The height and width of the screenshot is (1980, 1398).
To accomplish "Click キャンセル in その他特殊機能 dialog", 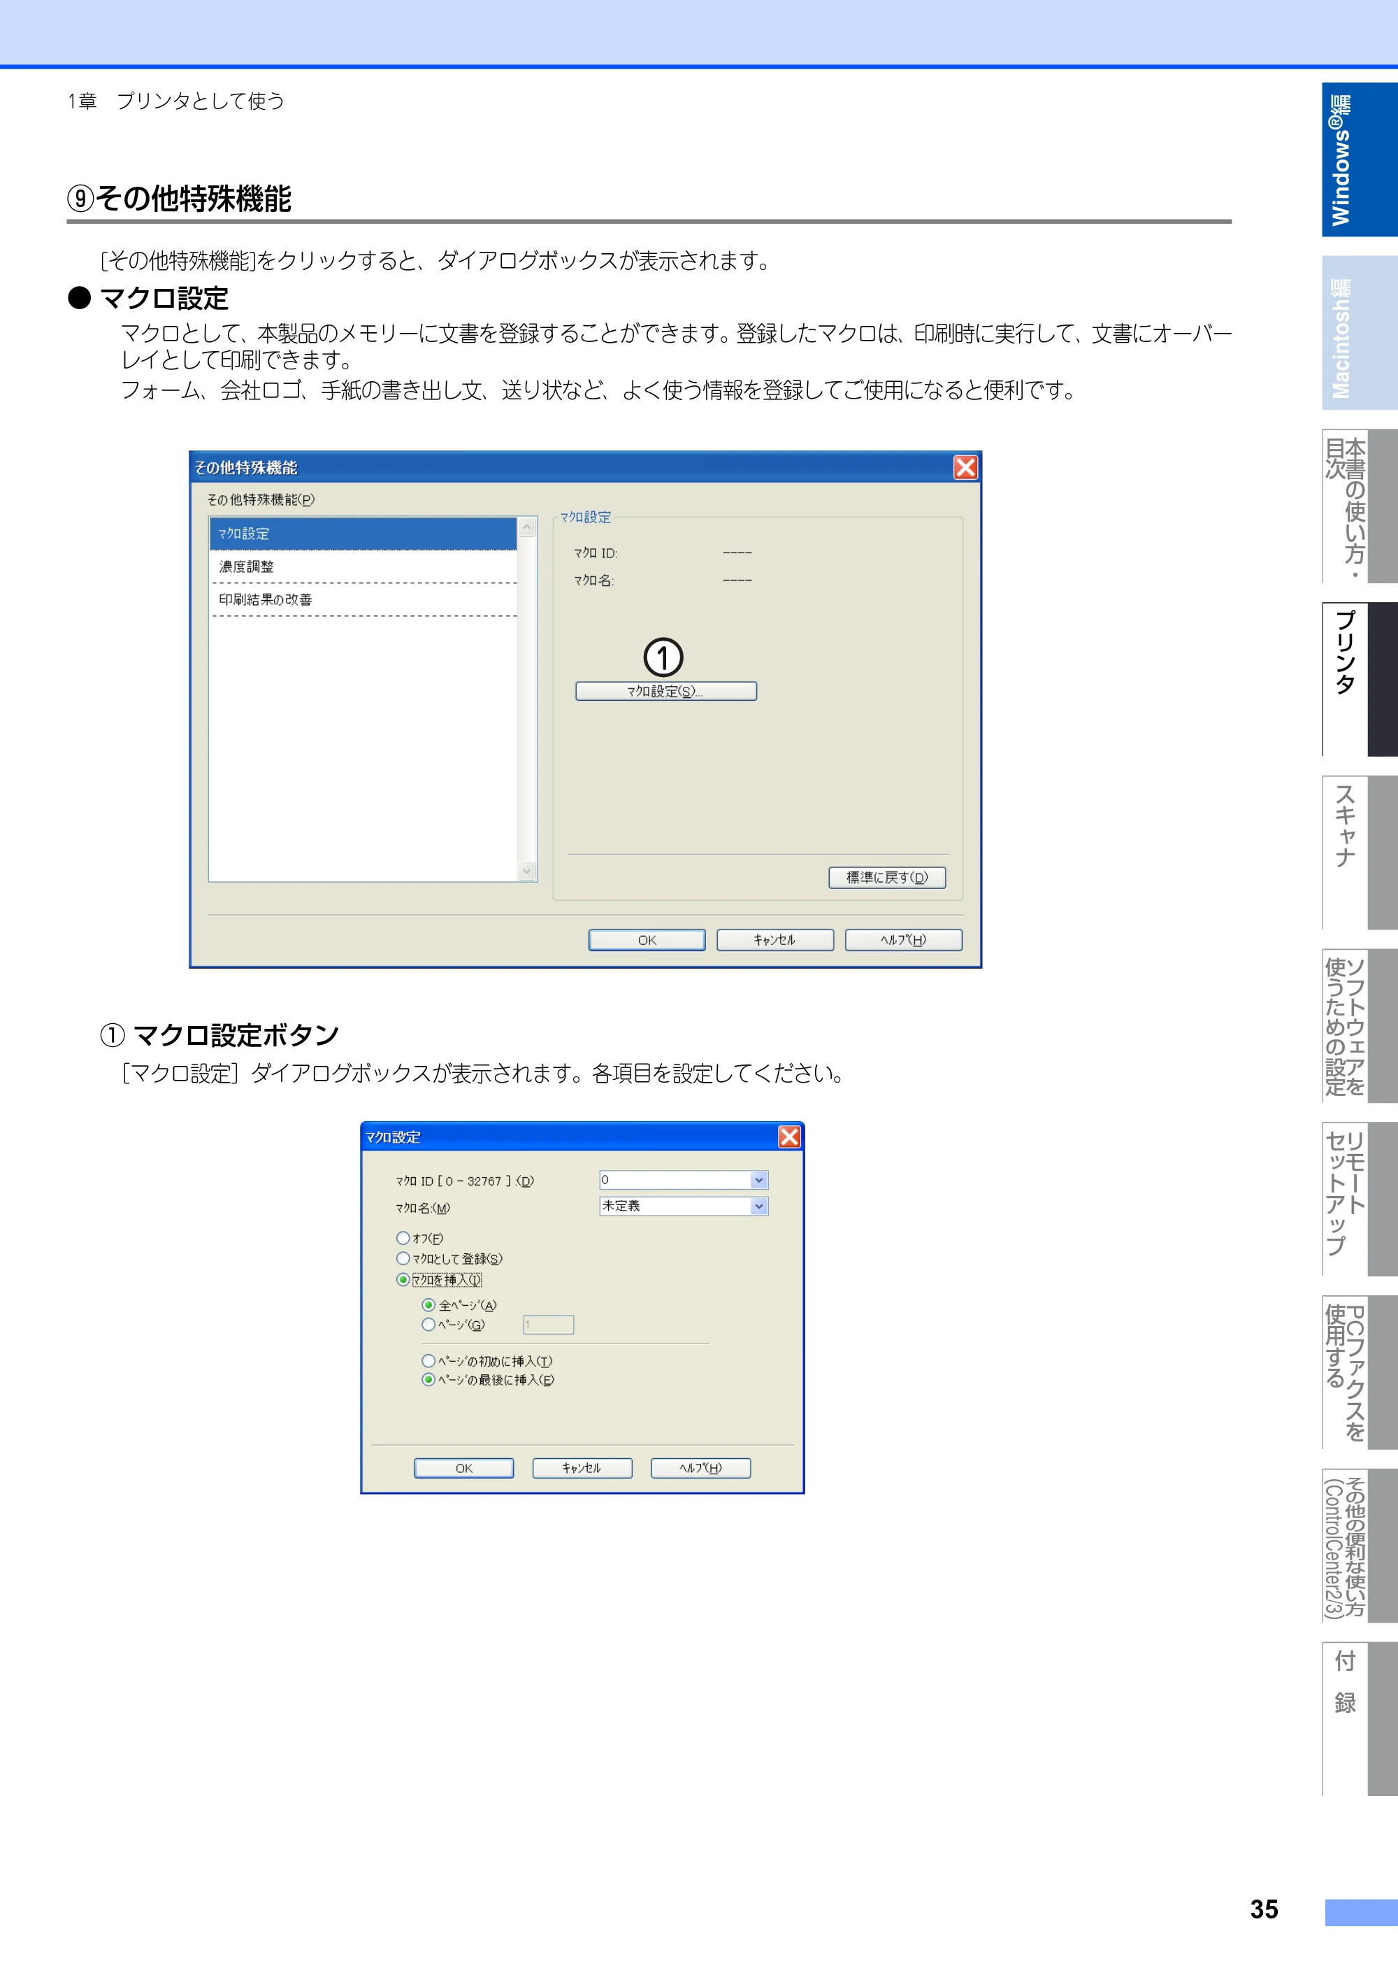I will (x=775, y=940).
